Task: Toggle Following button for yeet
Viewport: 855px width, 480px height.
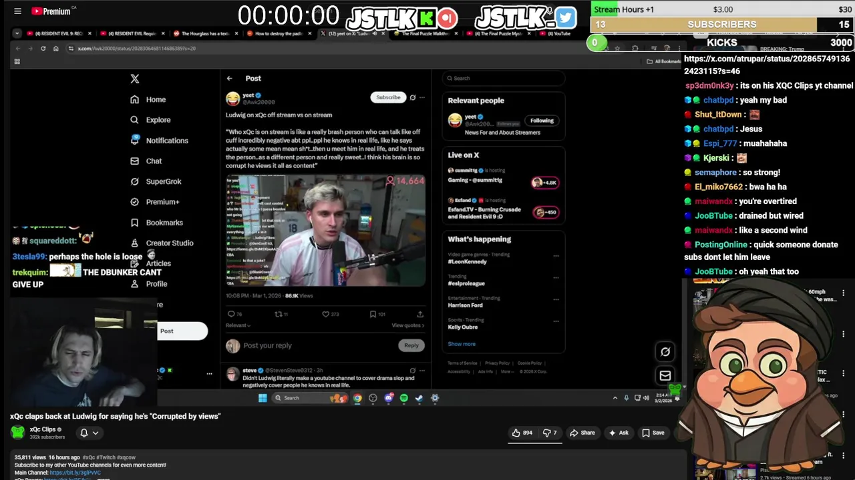Action: pos(542,121)
